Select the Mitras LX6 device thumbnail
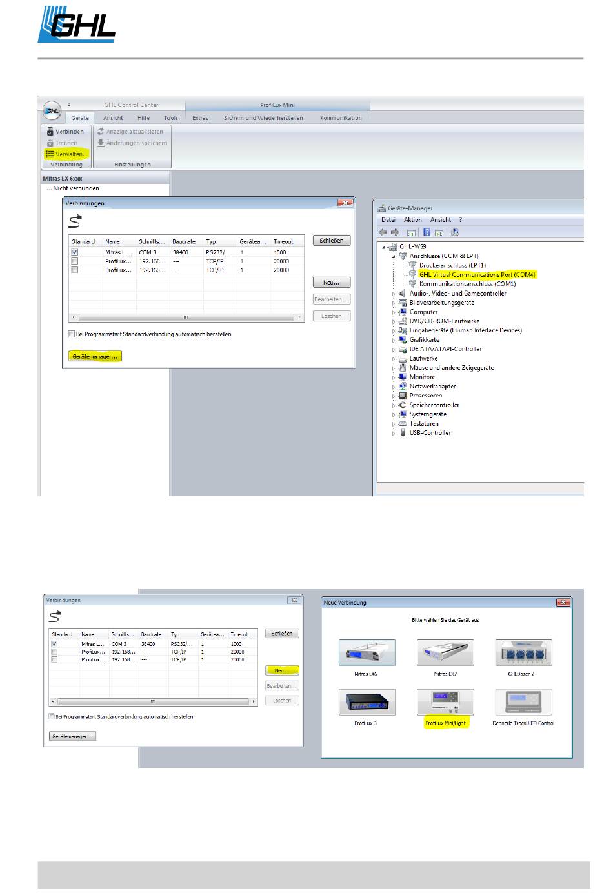This screenshot has width=613, height=895. click(x=367, y=652)
